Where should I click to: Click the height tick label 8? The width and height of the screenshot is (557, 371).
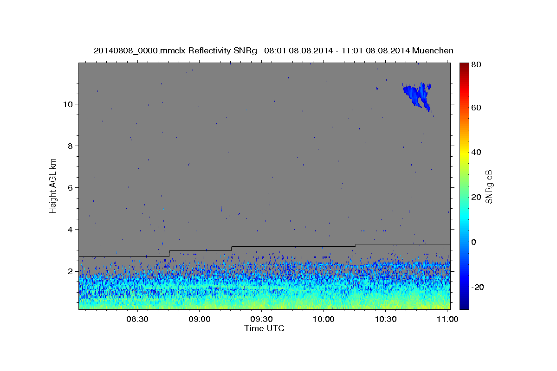[x=71, y=146]
